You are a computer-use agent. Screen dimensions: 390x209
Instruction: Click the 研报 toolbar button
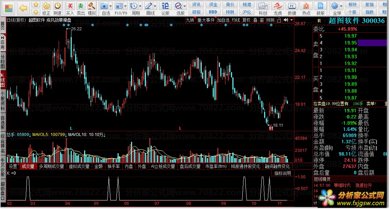click(x=196, y=12)
